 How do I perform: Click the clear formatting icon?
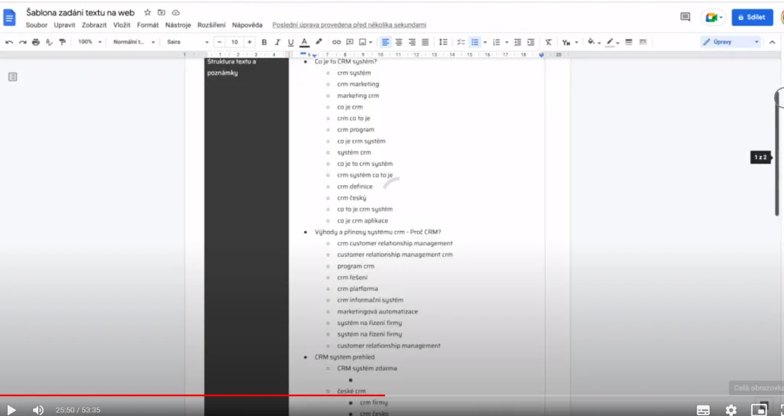pos(547,42)
